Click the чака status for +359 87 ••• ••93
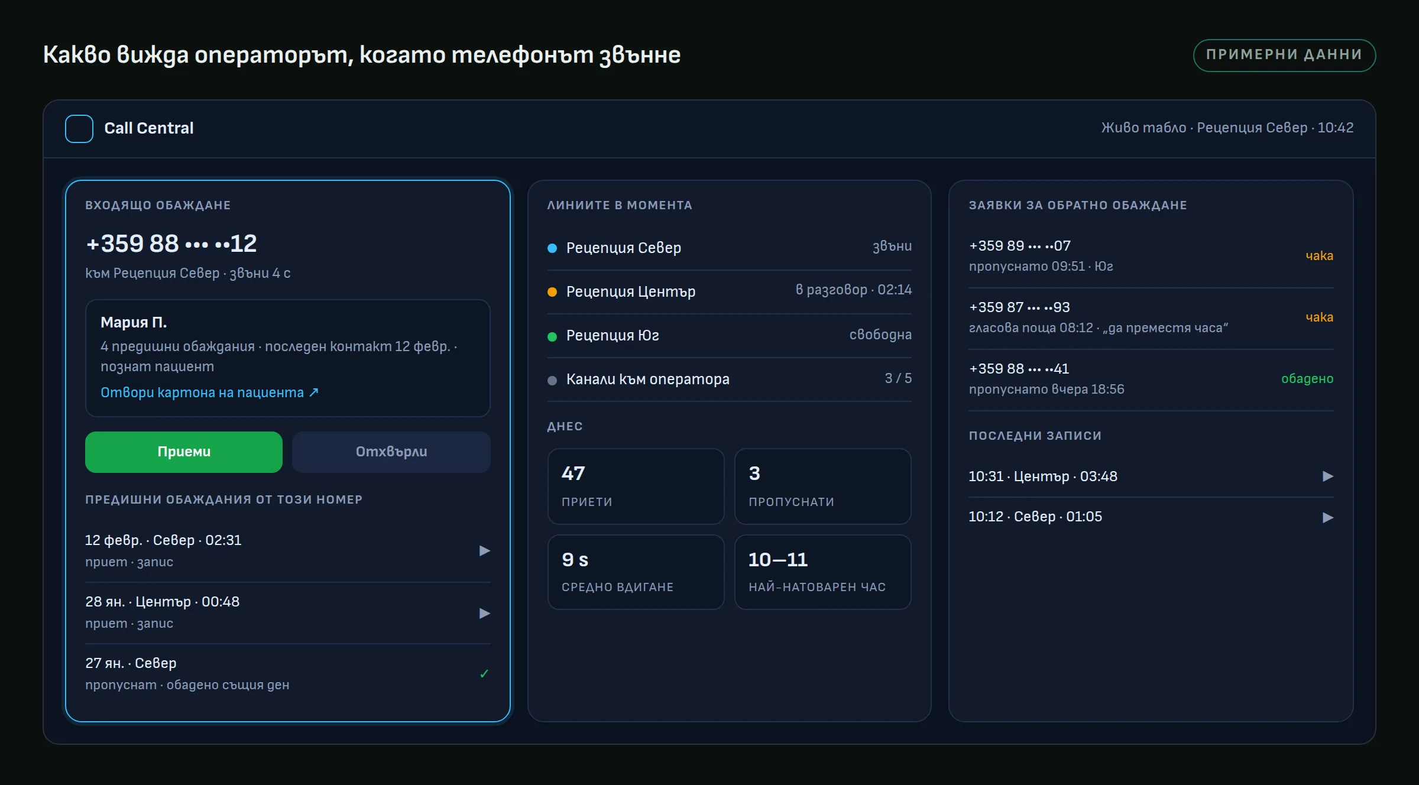 tap(1320, 317)
